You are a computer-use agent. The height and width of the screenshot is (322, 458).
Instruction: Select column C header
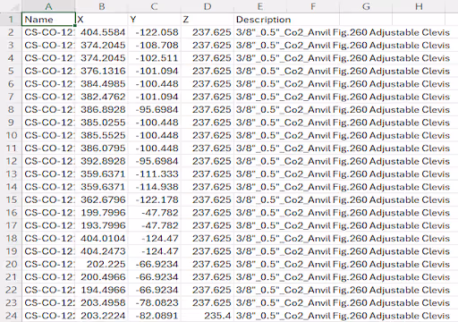pos(154,6)
